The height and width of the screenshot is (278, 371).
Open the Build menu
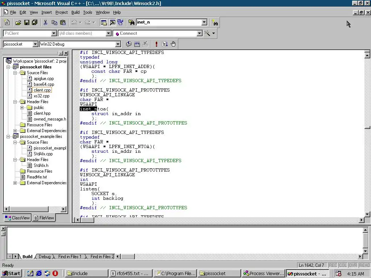(x=75, y=12)
